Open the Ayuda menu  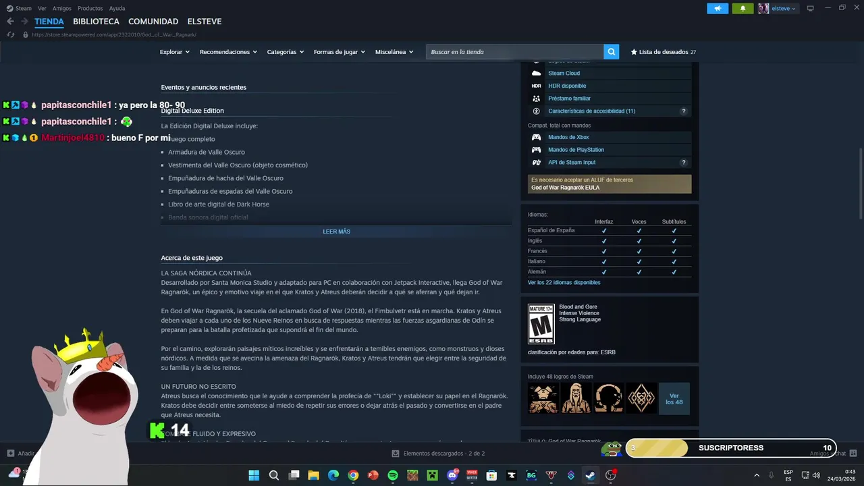pyautogui.click(x=117, y=8)
